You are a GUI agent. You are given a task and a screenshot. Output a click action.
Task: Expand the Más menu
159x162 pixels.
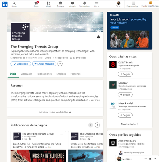coord(96,4)
